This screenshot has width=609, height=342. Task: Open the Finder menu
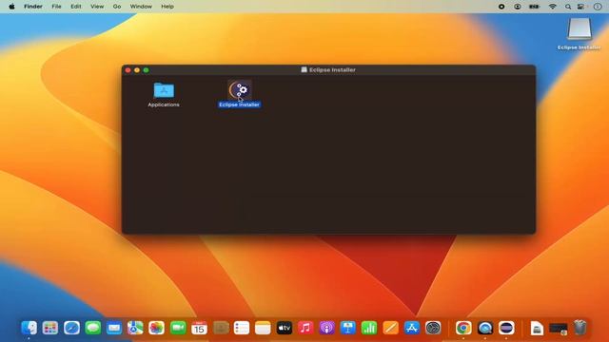[x=33, y=7]
